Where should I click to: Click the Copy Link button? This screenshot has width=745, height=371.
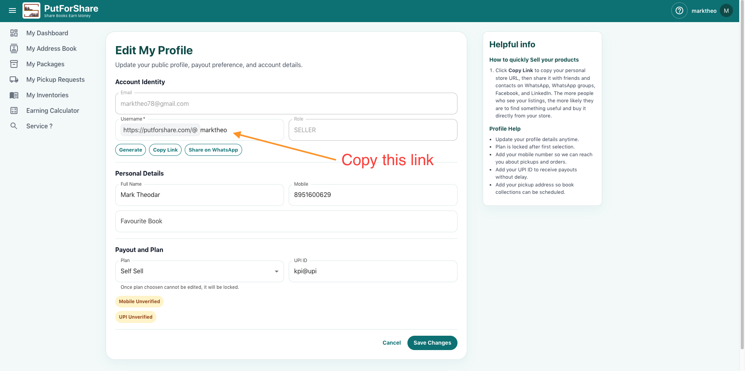click(x=165, y=150)
